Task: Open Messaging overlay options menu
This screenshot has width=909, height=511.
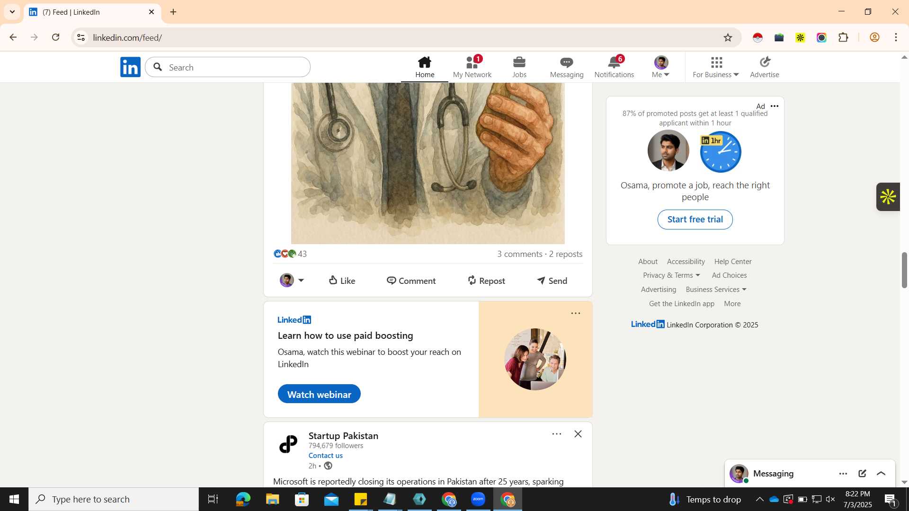Action: click(x=843, y=474)
